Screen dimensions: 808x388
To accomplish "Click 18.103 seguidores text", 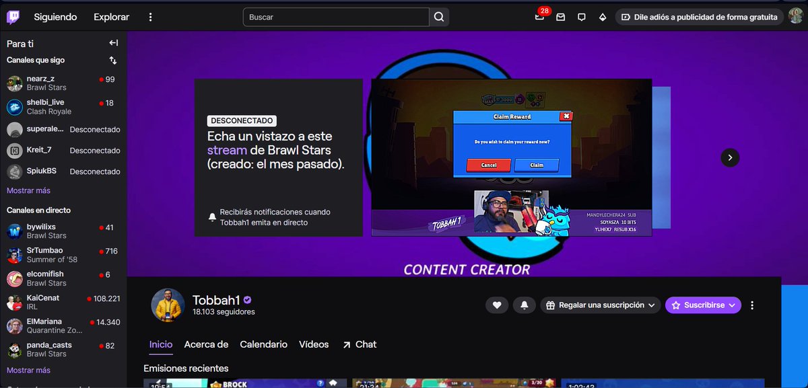I will 224,312.
